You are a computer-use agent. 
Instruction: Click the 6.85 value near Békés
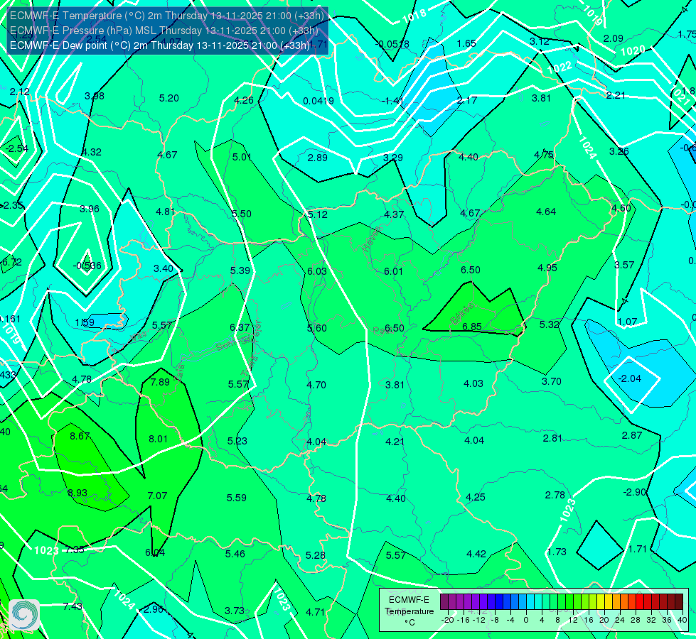(471, 327)
